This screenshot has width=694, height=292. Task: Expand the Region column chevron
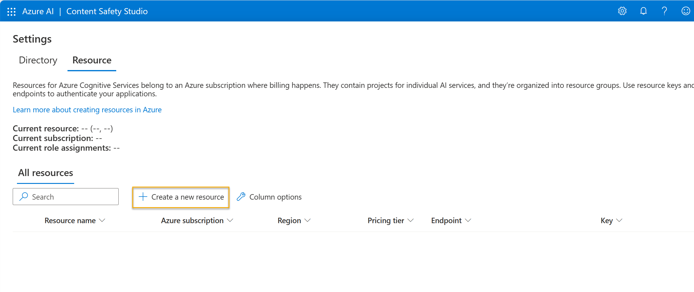click(308, 220)
